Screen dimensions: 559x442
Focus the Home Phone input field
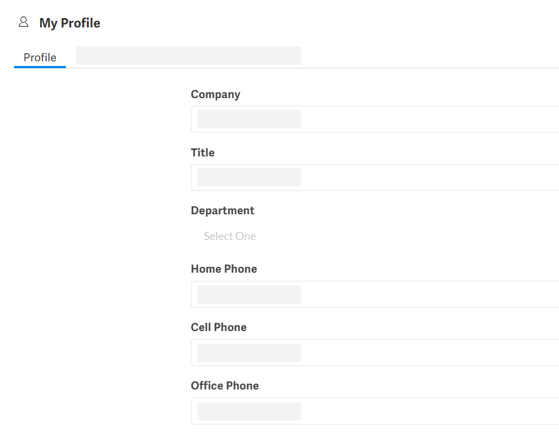pyautogui.click(x=375, y=294)
